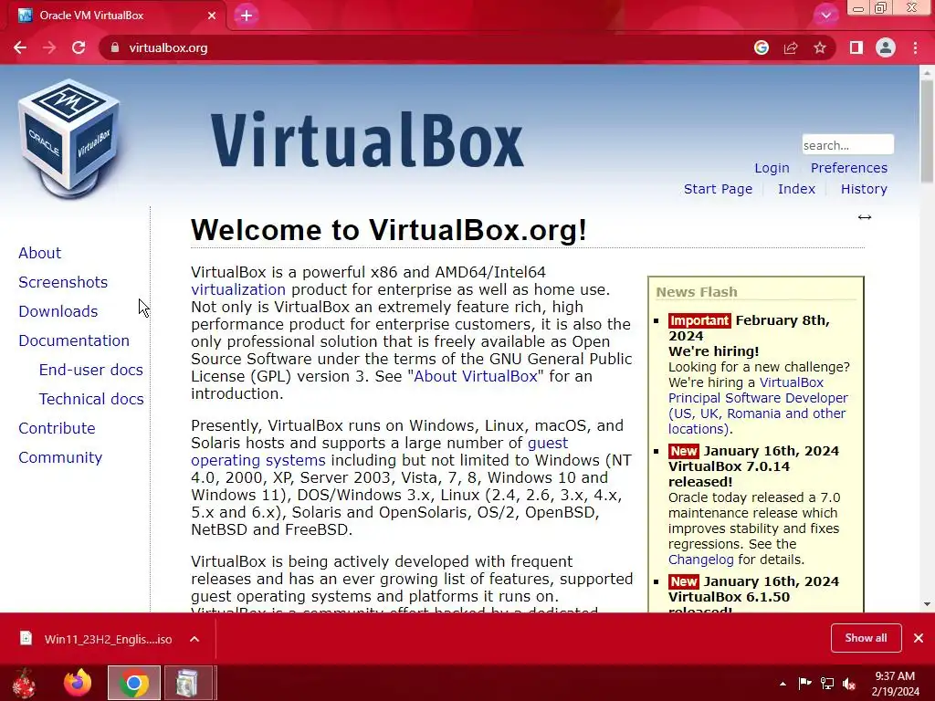935x701 pixels.
Task: Click the "Welcome to VirtualBox.org!" heading
Action: click(389, 230)
